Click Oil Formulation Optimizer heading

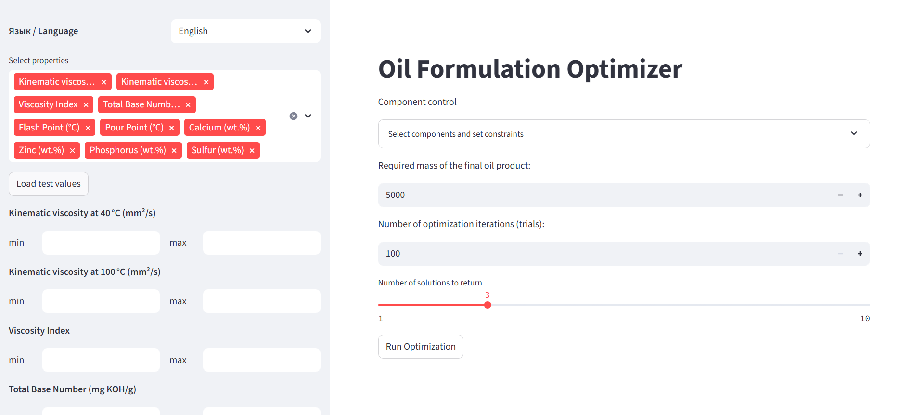coord(530,69)
